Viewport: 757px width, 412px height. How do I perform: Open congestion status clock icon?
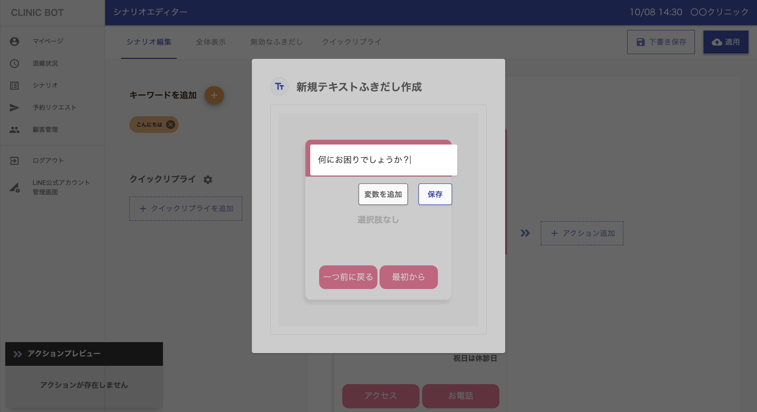(x=14, y=64)
